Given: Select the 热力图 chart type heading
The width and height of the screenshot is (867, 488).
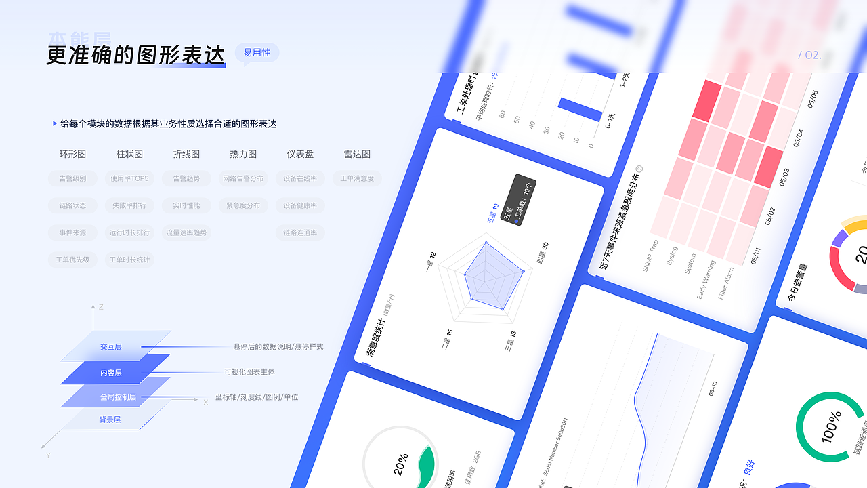Looking at the screenshot, I should [x=243, y=155].
